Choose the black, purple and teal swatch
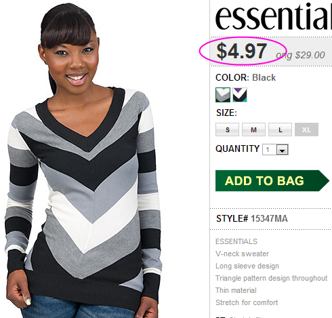 tap(240, 95)
